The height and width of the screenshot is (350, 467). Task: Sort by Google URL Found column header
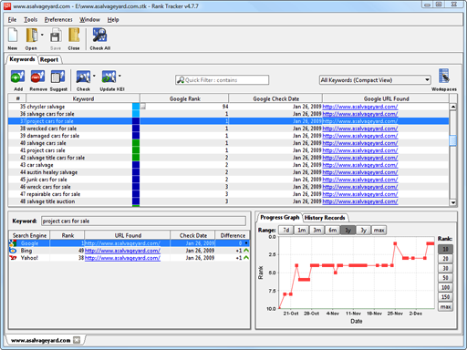(386, 98)
